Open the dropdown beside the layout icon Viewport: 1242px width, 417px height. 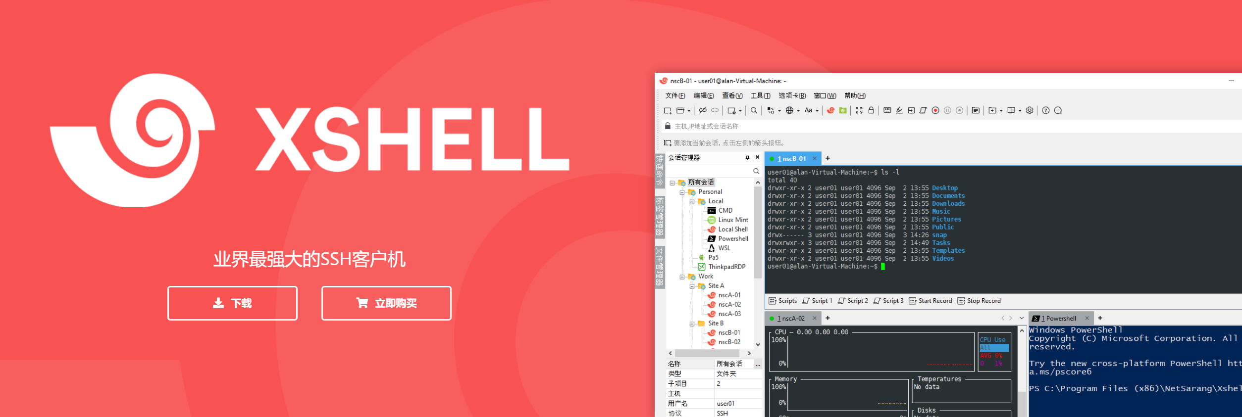tap(1020, 111)
